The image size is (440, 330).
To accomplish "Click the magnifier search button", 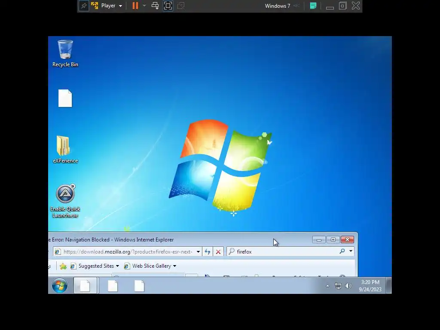I will click(x=342, y=251).
